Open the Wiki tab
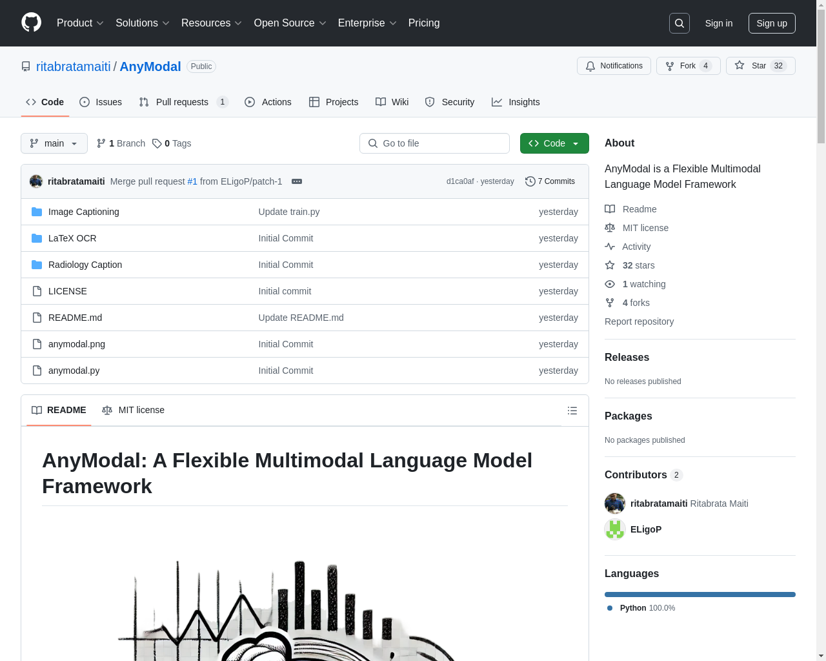The height and width of the screenshot is (661, 826). (x=392, y=102)
